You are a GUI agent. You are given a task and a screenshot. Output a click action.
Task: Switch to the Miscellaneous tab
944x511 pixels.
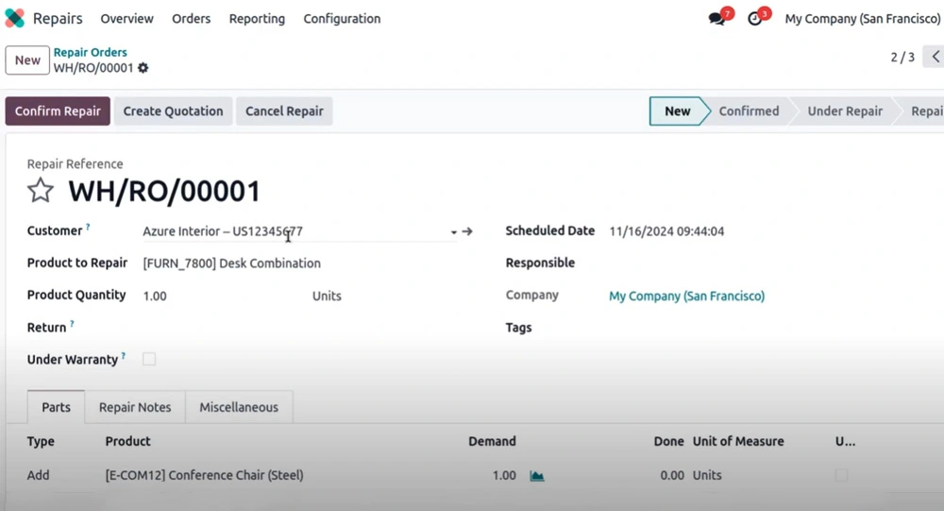(x=239, y=407)
